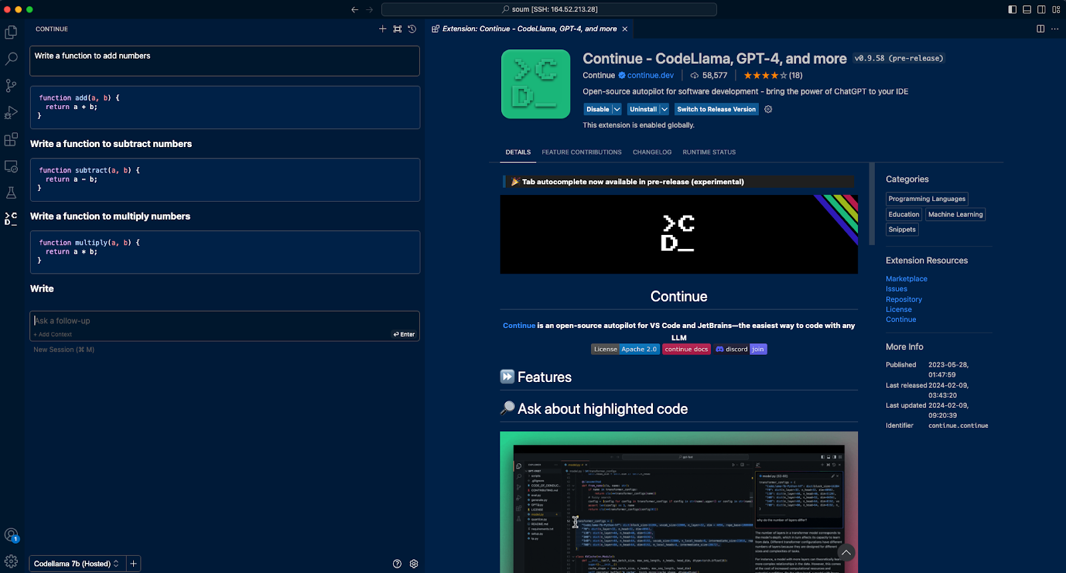Open the Repository resource link
Screen dimensions: 1066x573
pos(903,299)
